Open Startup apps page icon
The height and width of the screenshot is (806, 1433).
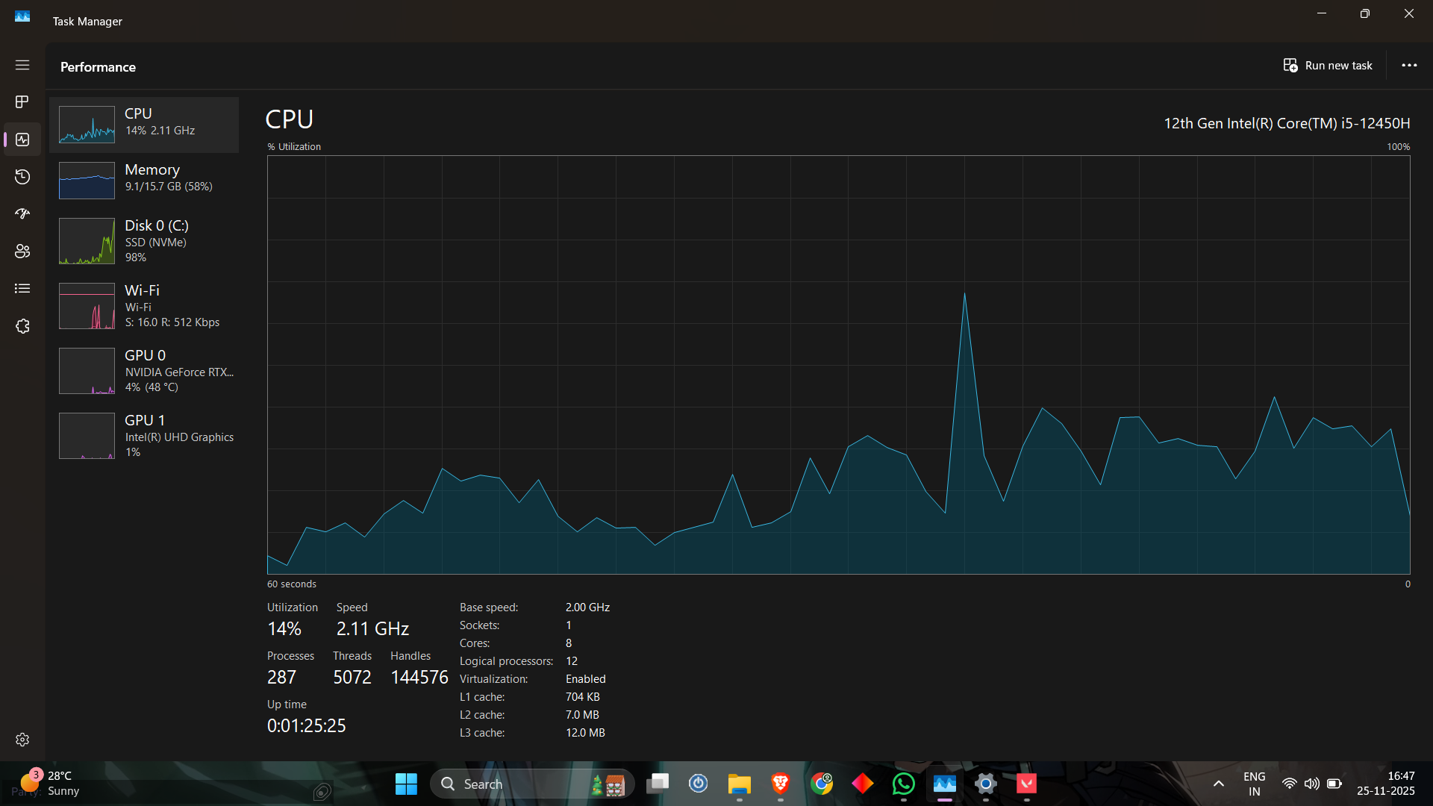[x=22, y=214]
